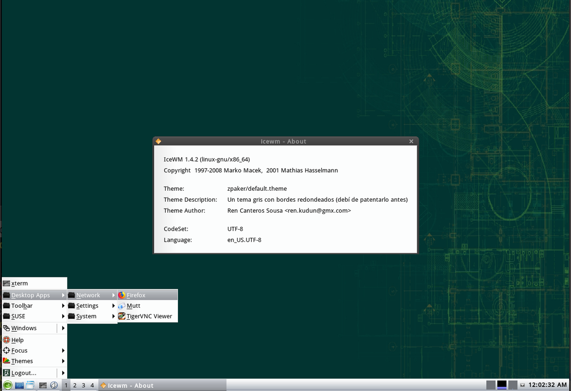Click the 'Icewm - About' taskbar button
Screen dimensions: 571x391
click(x=162, y=385)
